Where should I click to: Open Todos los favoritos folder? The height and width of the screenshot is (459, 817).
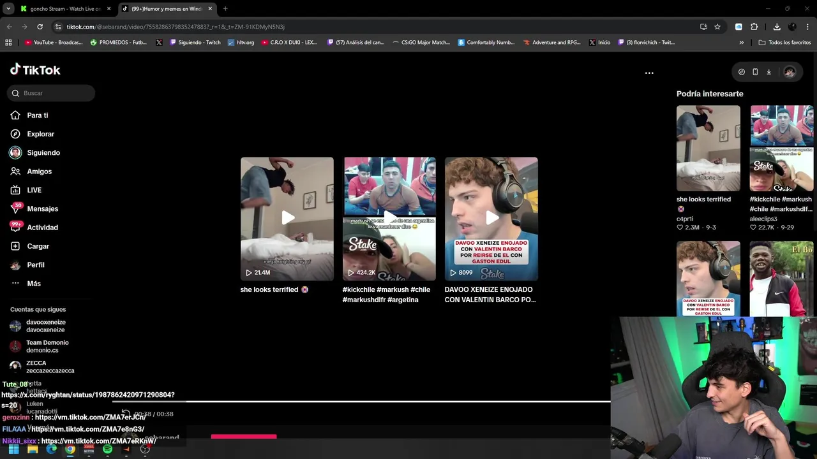784,43
